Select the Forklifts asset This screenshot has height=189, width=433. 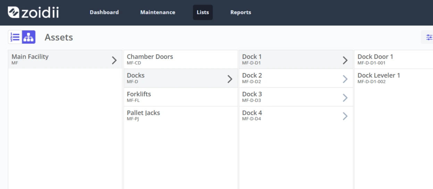coord(181,97)
